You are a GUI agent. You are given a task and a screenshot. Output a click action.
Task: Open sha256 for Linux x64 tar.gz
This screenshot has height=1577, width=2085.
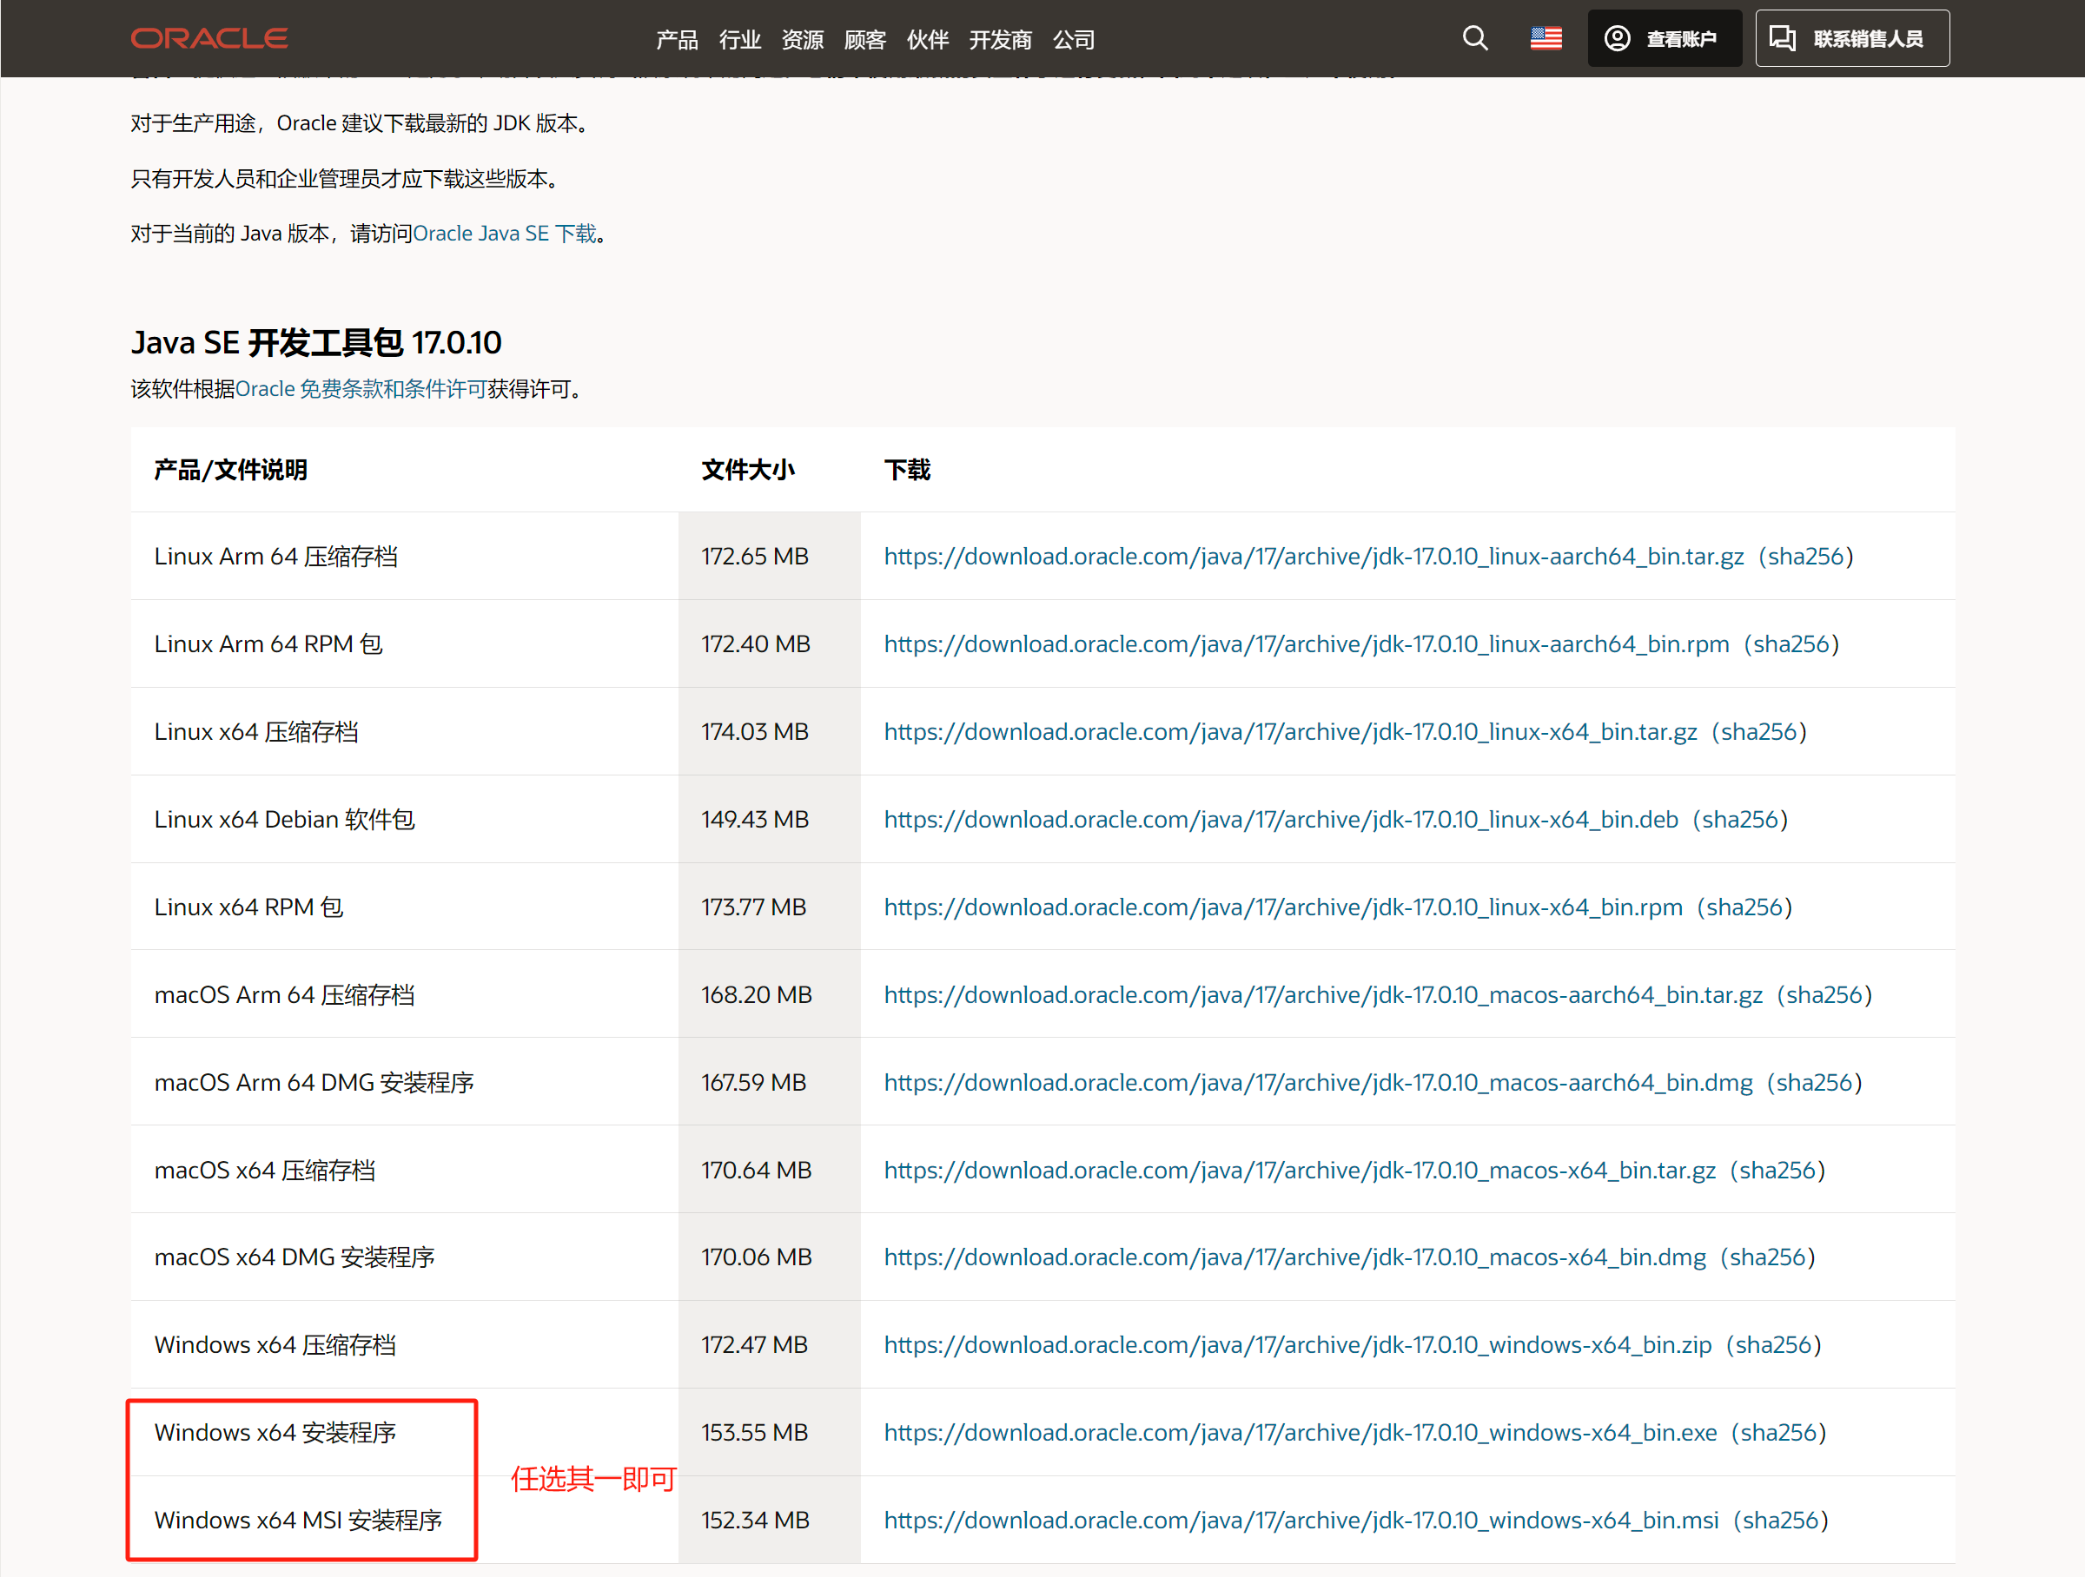coord(1759,732)
